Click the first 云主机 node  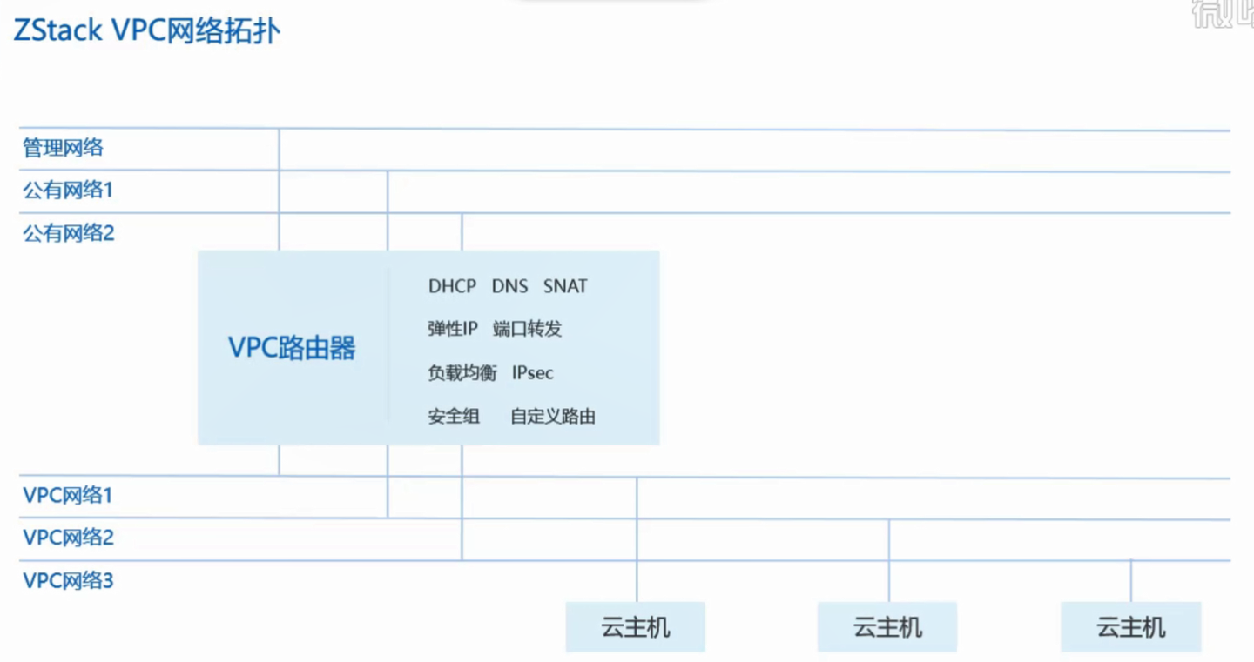(635, 626)
